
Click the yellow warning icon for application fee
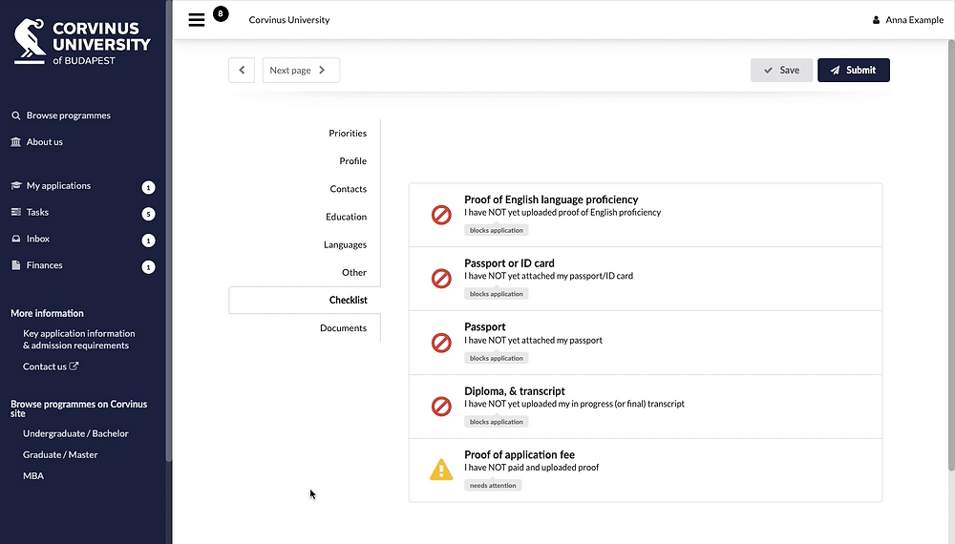(x=441, y=470)
